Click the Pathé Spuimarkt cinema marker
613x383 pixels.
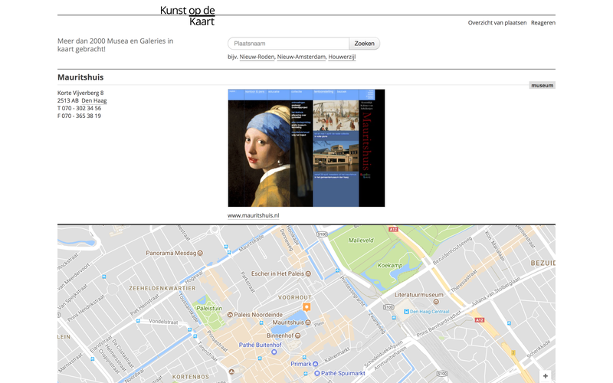[x=317, y=373]
